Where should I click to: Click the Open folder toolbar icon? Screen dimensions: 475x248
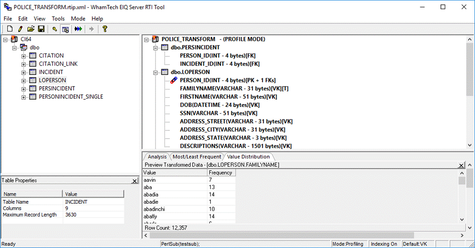pos(31,29)
